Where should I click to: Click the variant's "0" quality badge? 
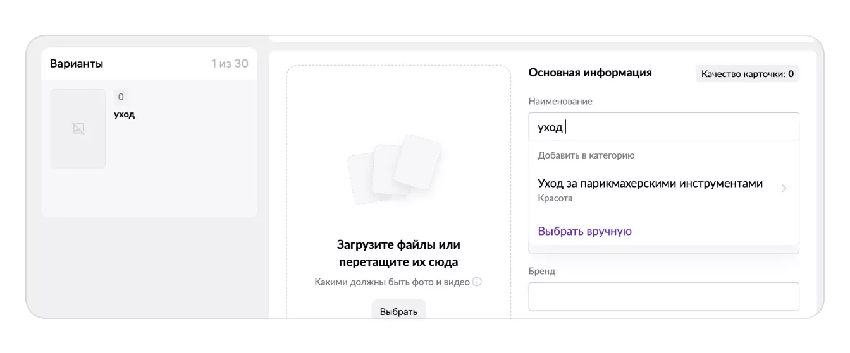121,97
